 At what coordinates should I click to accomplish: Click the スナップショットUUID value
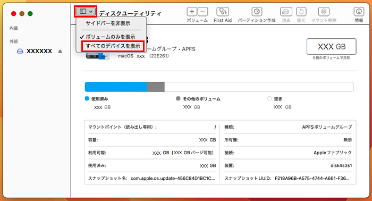pos(312,178)
